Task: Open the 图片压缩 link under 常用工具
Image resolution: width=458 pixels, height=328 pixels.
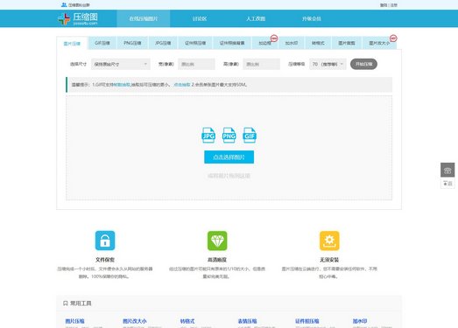Action: [74, 321]
